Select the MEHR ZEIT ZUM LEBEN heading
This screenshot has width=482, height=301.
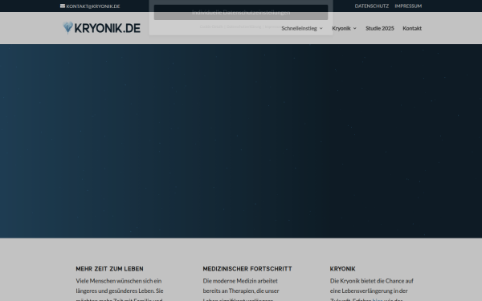(x=110, y=269)
